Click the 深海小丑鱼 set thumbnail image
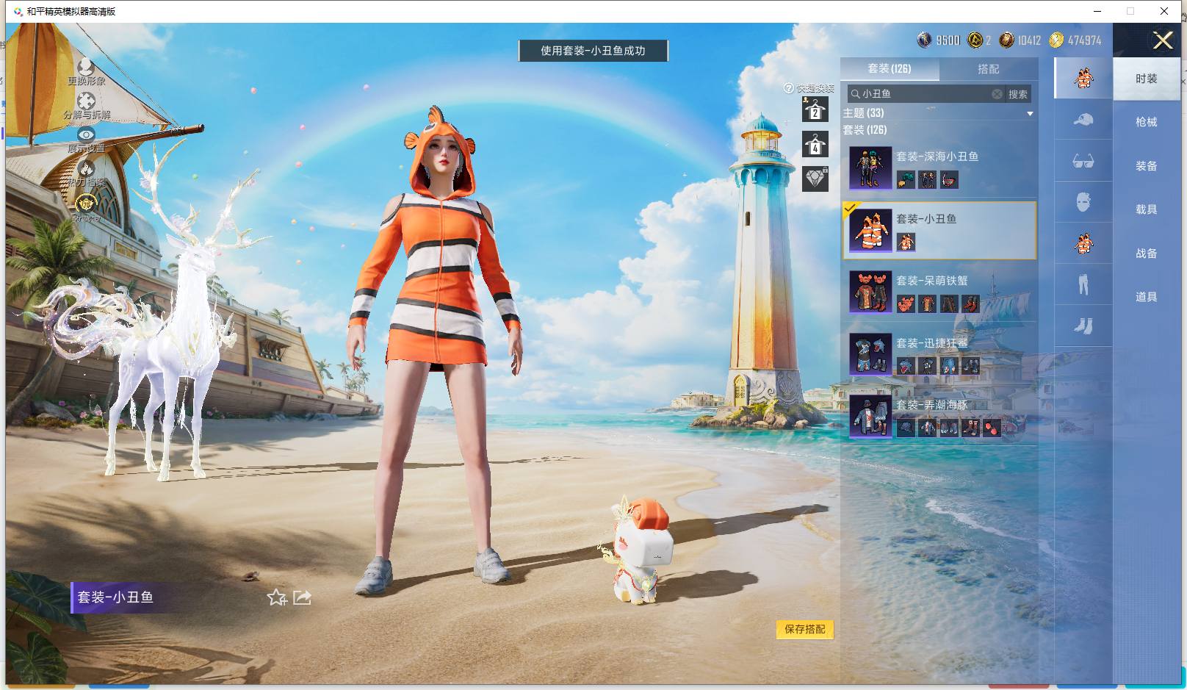This screenshot has height=690, width=1187. (870, 168)
